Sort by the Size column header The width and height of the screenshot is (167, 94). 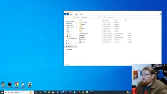click(126, 20)
